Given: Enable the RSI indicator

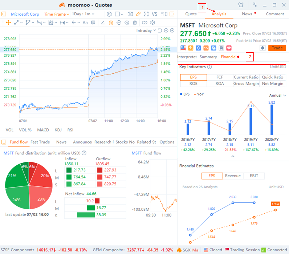Looking at the screenshot, I should pyautogui.click(x=70, y=130).
